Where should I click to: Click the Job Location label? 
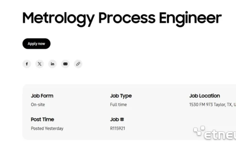tap(204, 96)
